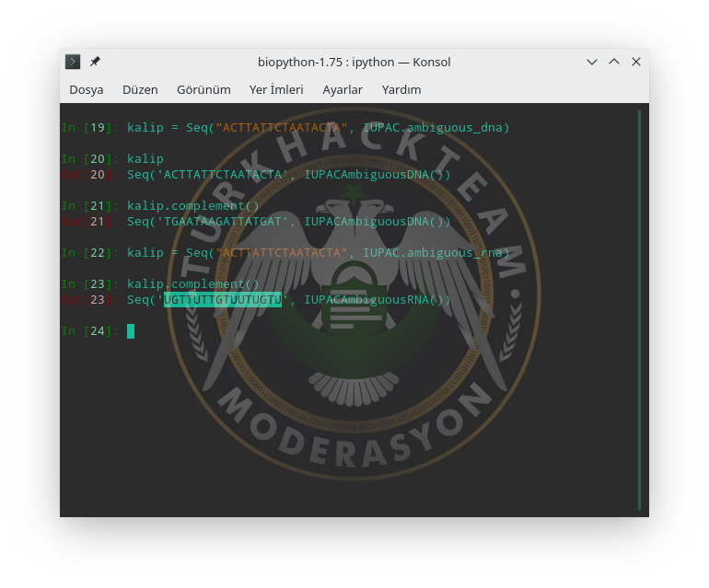
Task: Click the cursor at prompt In [24]
Action: tap(131, 331)
